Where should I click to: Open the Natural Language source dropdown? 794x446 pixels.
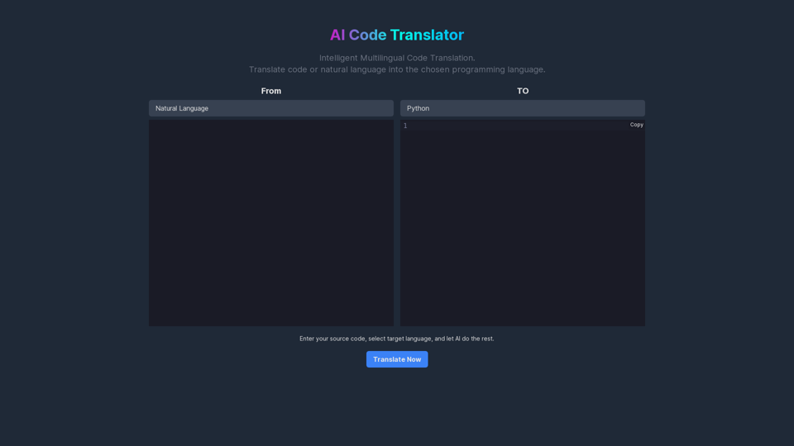(x=271, y=108)
